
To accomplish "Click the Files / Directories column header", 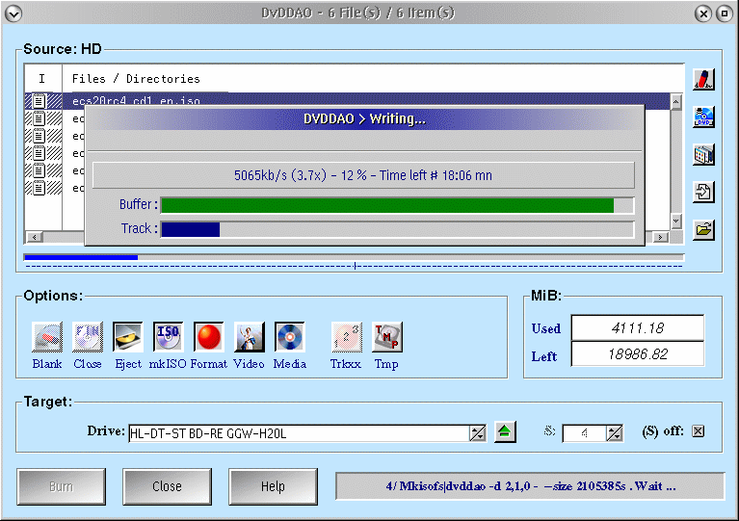I will click(136, 79).
